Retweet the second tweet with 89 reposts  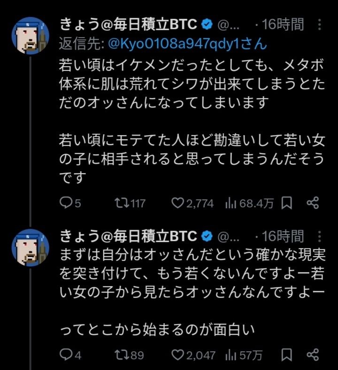tap(122, 355)
